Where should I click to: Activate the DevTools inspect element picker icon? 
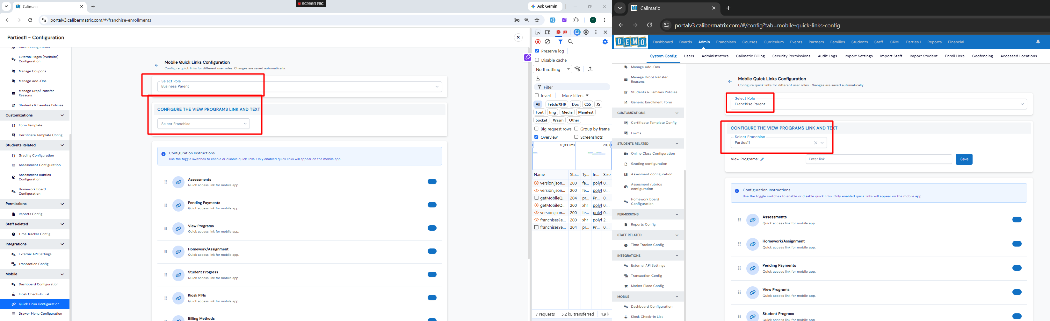click(538, 32)
